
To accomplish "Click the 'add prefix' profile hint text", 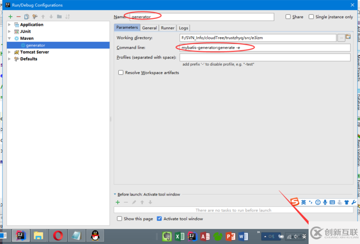I will [219, 64].
